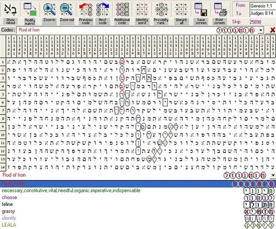This screenshot has height=229, width=276.
Task: Open the Codes dropdown arrow
Action: coord(260,30)
